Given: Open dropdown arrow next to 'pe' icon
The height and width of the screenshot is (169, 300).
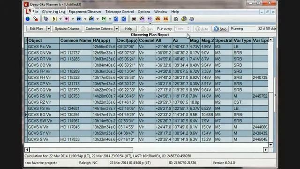Looking at the screenshot, I should 85,19.
